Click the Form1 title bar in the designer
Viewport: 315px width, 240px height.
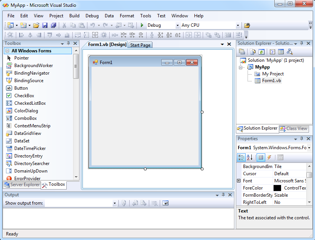pos(145,62)
